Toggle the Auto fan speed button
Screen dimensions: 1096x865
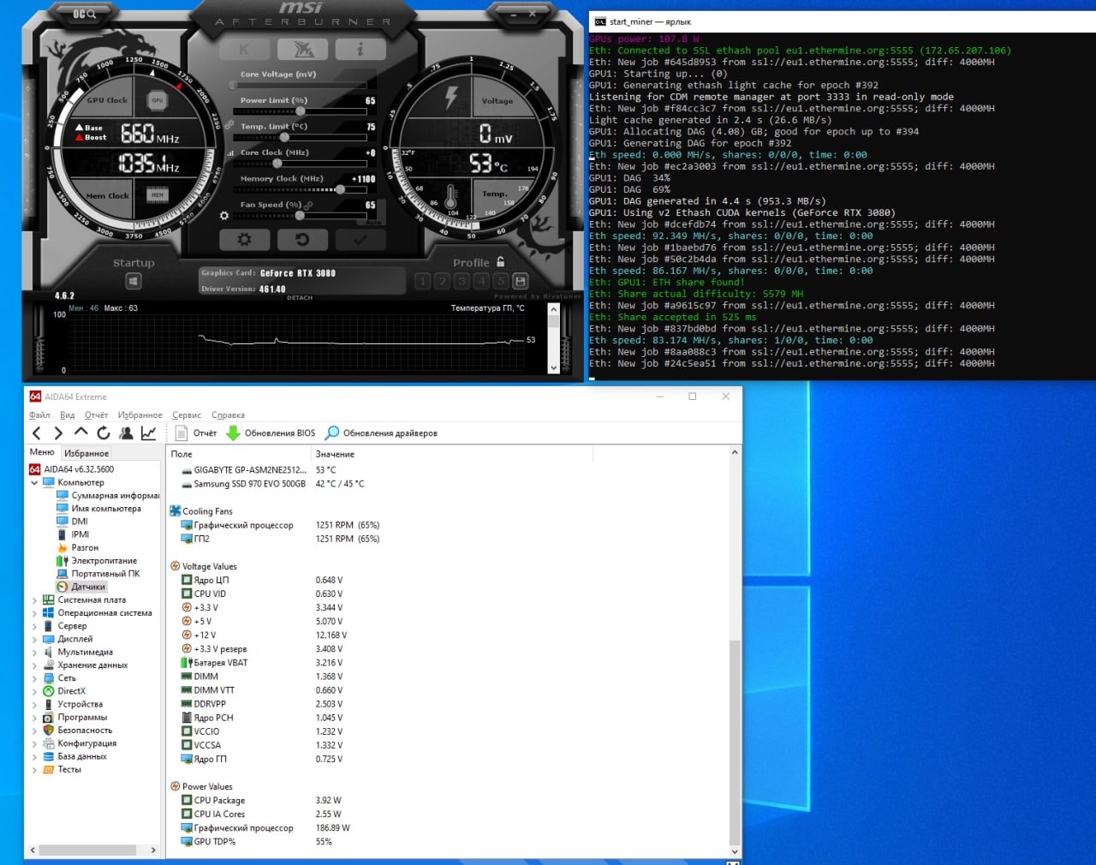373,222
